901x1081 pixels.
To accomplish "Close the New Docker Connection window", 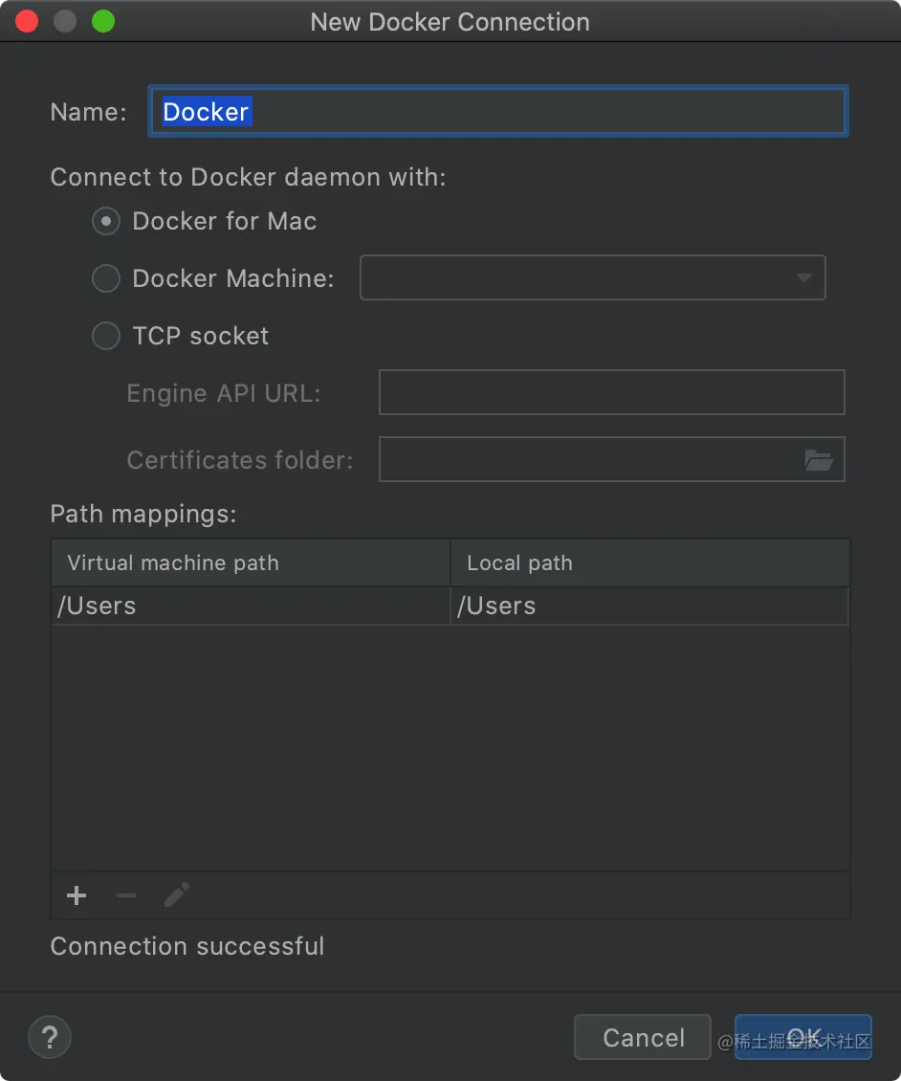I will 27,21.
